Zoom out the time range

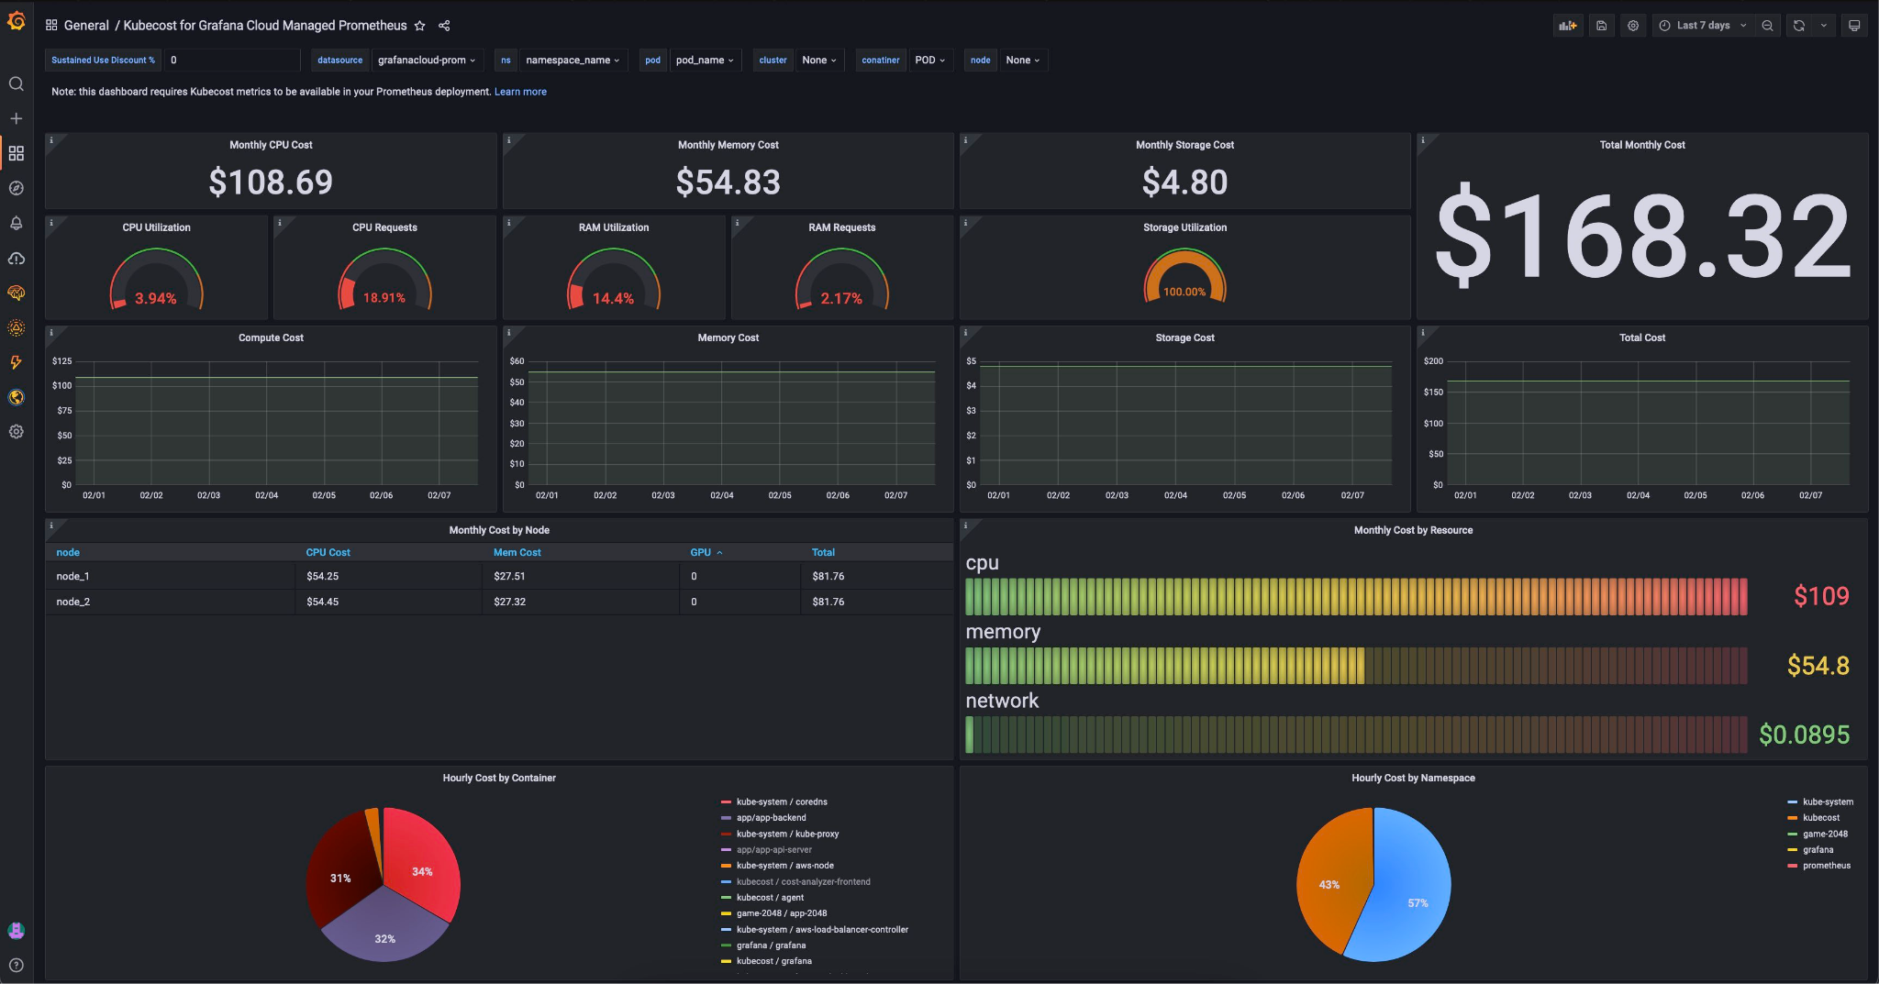1766,25
